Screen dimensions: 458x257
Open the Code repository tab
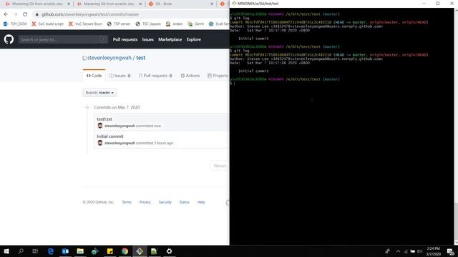94,76
